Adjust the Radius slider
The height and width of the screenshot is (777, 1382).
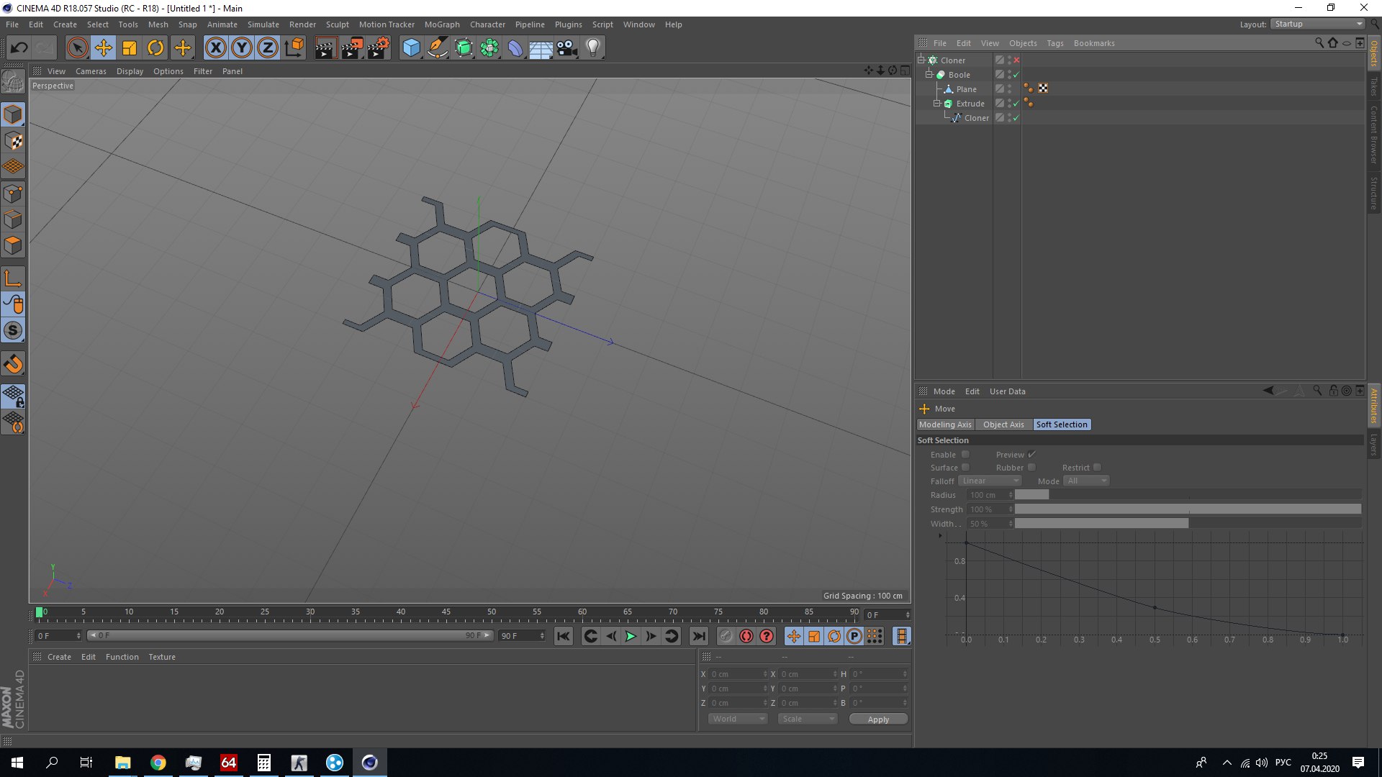[x=1188, y=495]
